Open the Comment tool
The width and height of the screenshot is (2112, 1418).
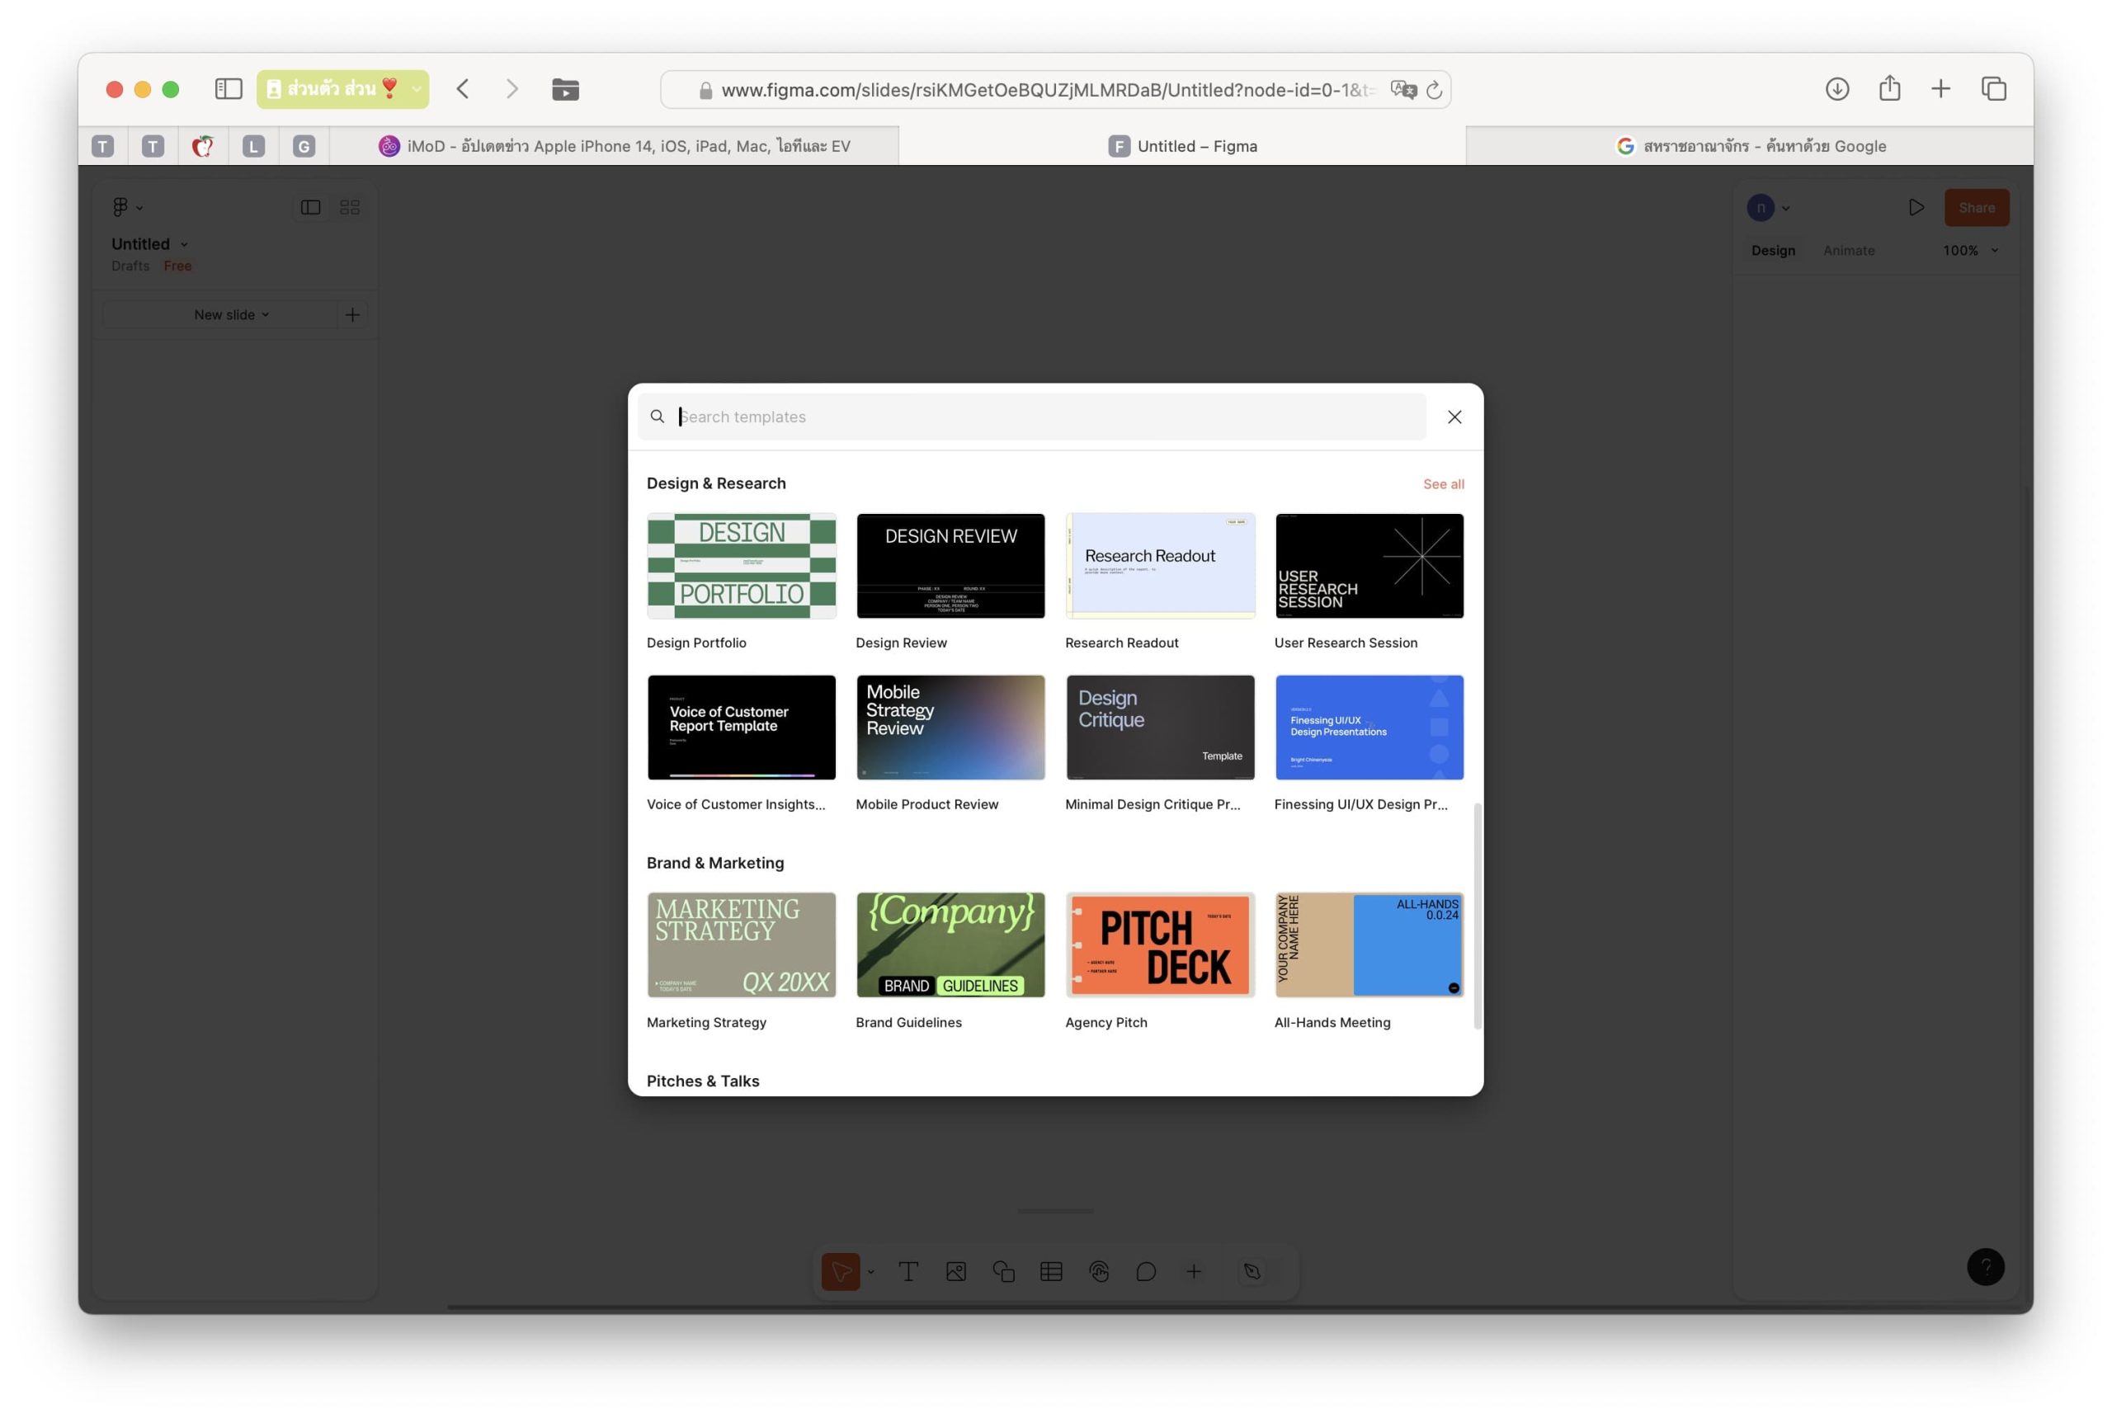click(1146, 1271)
